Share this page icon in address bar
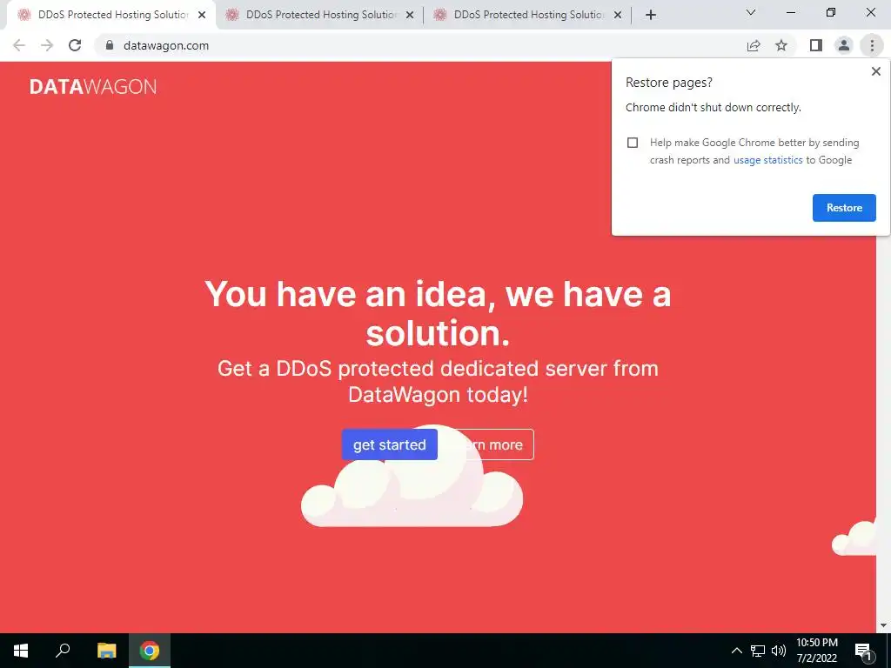The height and width of the screenshot is (668, 891). tap(754, 45)
